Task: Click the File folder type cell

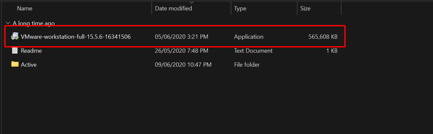Action: point(246,65)
